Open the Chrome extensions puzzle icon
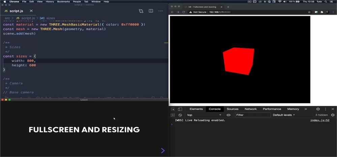This screenshot has width=337, height=157. click(x=322, y=12)
